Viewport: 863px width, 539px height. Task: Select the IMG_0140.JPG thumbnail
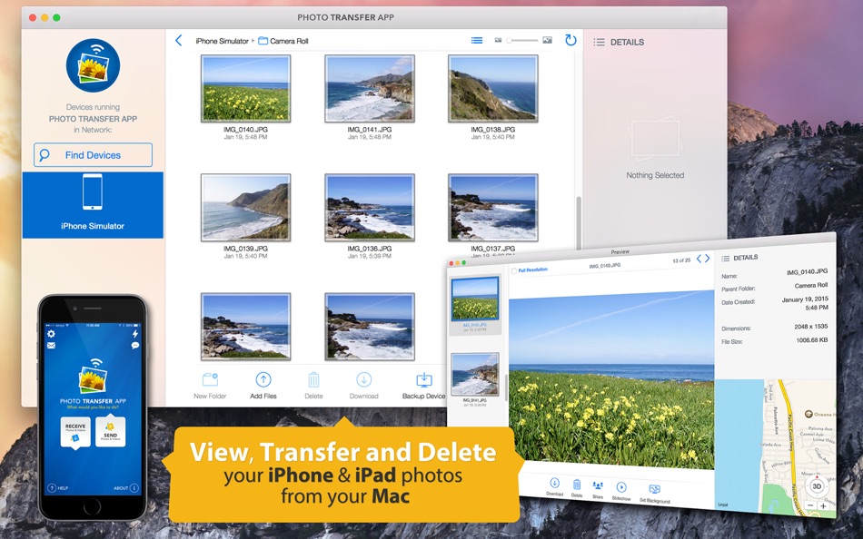click(246, 88)
